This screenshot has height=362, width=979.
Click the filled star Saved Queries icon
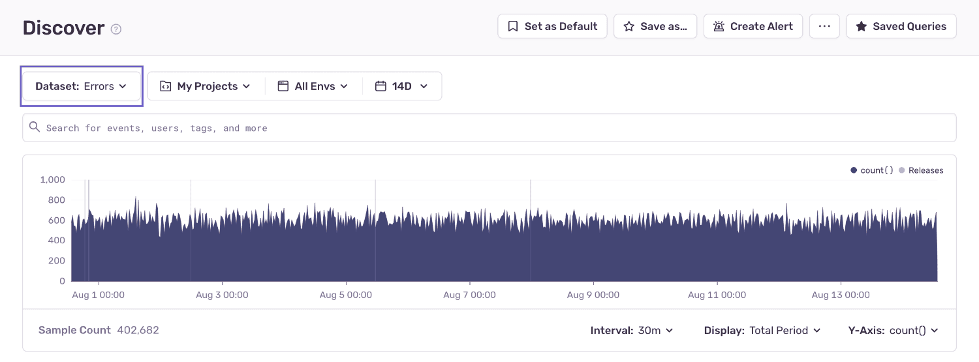tap(862, 27)
